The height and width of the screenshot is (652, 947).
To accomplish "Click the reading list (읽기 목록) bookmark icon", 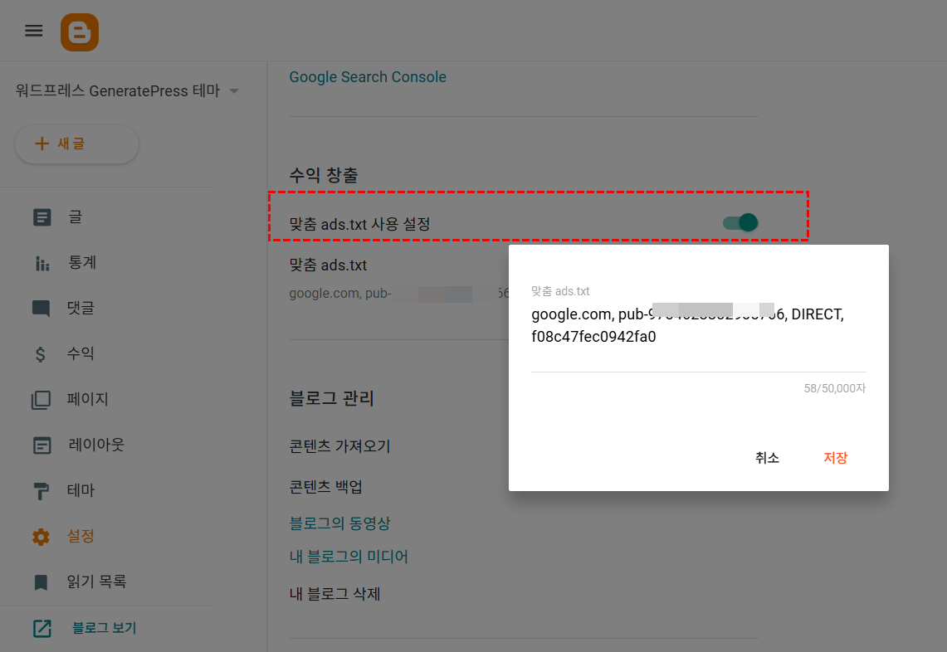I will click(x=41, y=582).
